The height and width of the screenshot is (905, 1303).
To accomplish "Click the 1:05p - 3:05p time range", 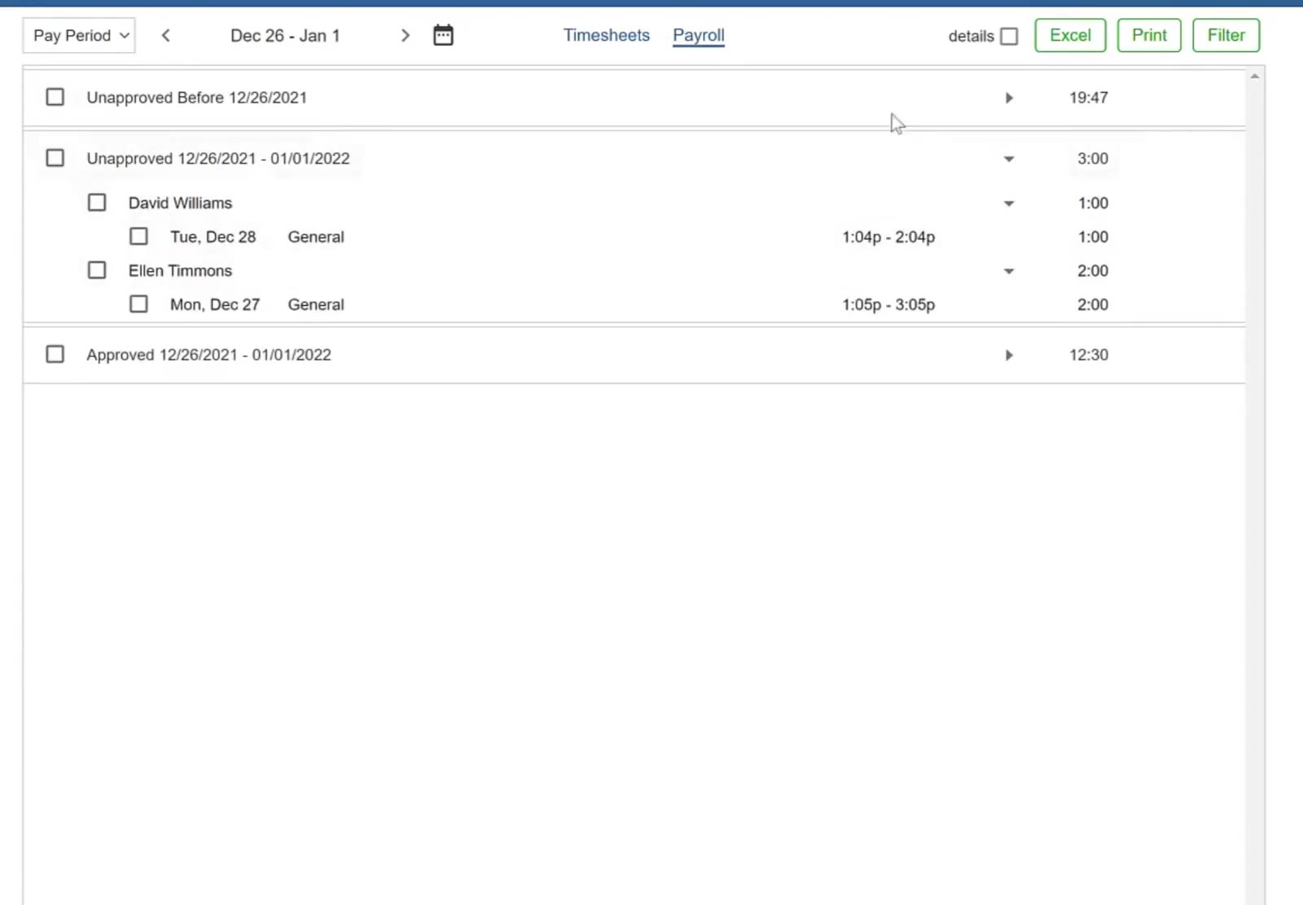I will click(x=888, y=304).
